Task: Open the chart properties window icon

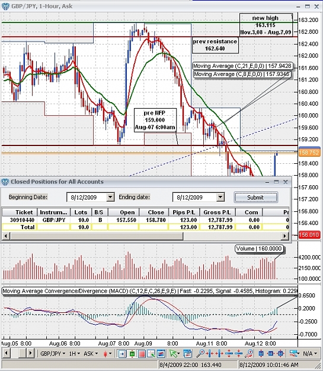Action: [x=188, y=354]
